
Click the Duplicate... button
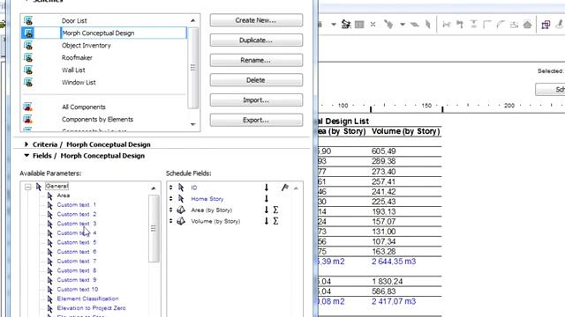[x=256, y=41]
